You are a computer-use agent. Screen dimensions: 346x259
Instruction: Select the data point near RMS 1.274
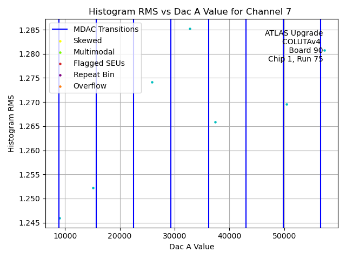point(152,83)
